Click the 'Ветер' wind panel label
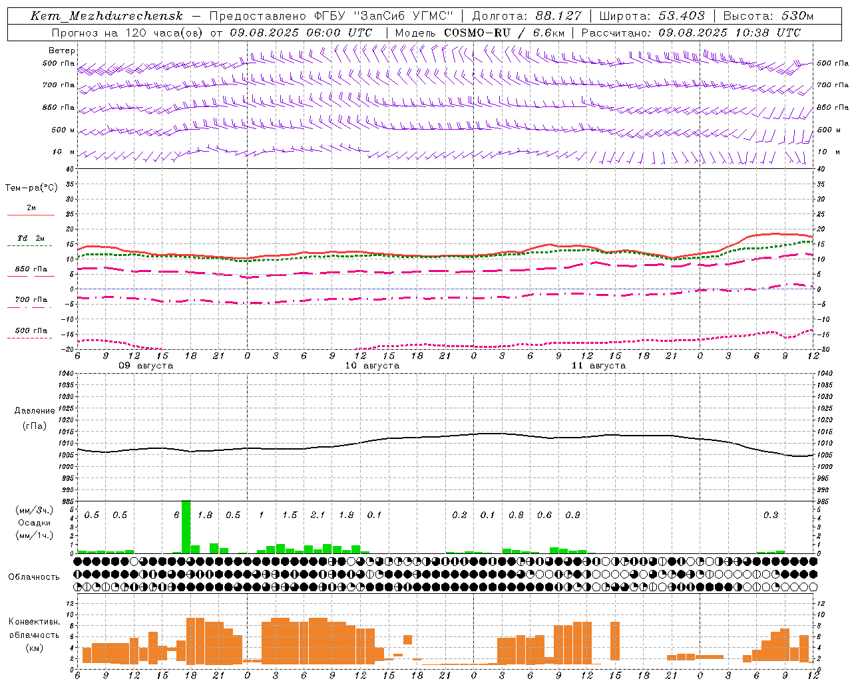852x681 pixels. coord(62,51)
